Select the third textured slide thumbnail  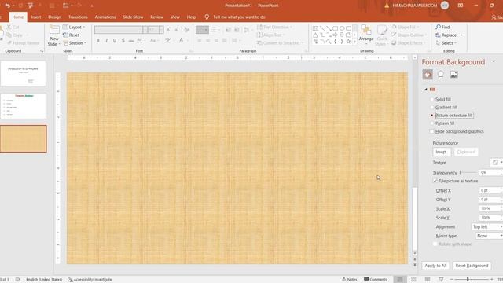click(23, 138)
